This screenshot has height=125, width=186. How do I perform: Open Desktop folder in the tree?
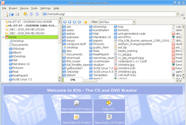pos(16,41)
